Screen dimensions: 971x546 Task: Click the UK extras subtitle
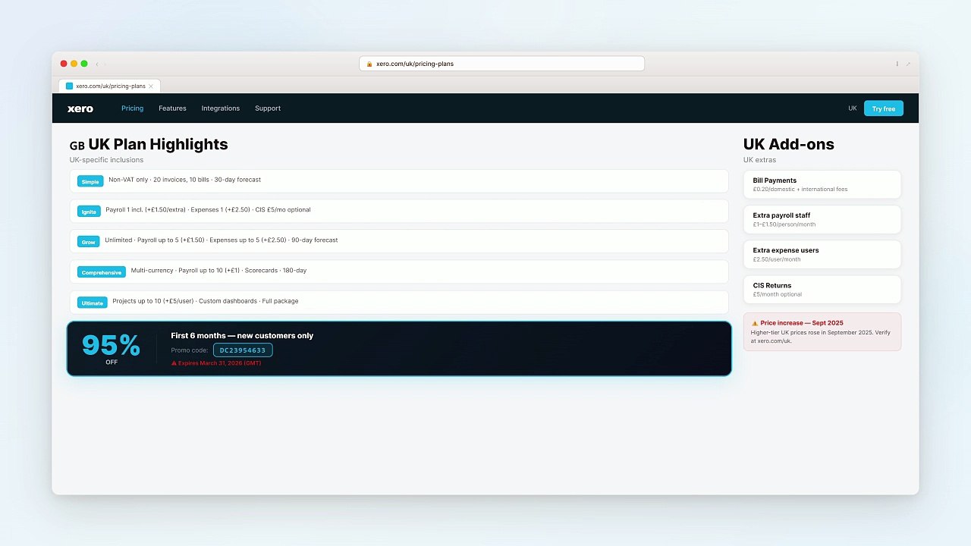pyautogui.click(x=760, y=160)
